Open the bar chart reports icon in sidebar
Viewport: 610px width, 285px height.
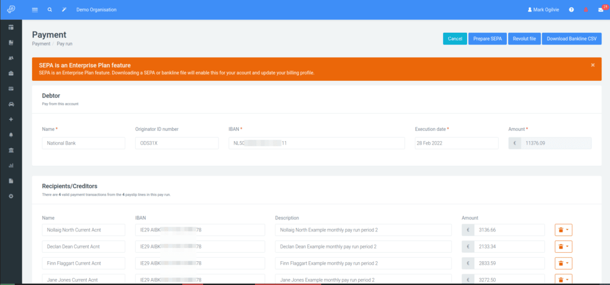click(11, 165)
